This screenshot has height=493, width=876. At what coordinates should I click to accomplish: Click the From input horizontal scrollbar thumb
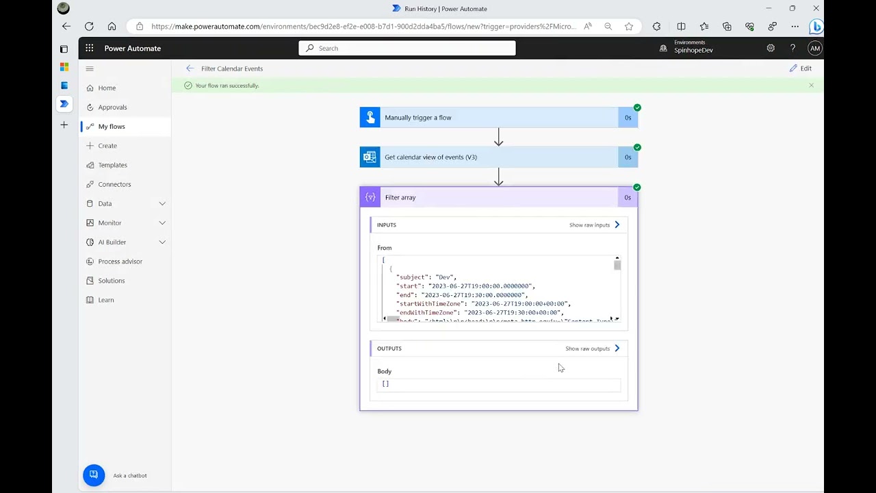tap(393, 319)
